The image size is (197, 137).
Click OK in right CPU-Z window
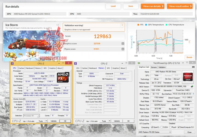128,121
